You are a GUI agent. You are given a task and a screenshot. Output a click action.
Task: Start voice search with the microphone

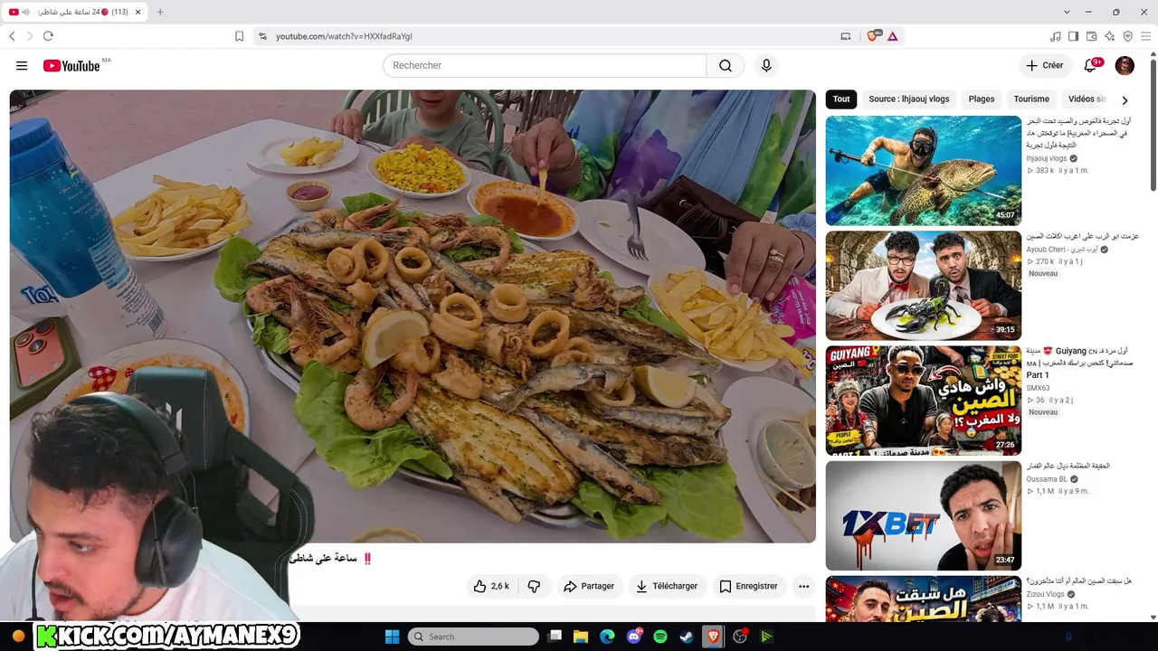coord(766,66)
